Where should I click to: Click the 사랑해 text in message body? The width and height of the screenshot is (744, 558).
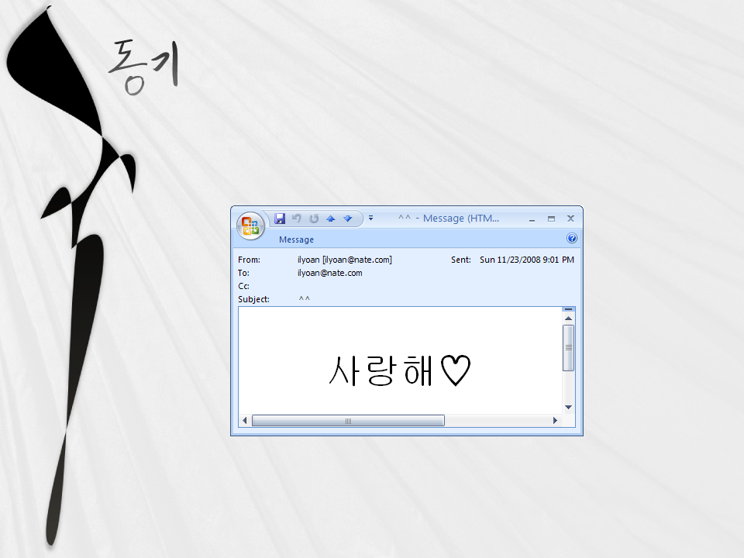click(x=381, y=371)
